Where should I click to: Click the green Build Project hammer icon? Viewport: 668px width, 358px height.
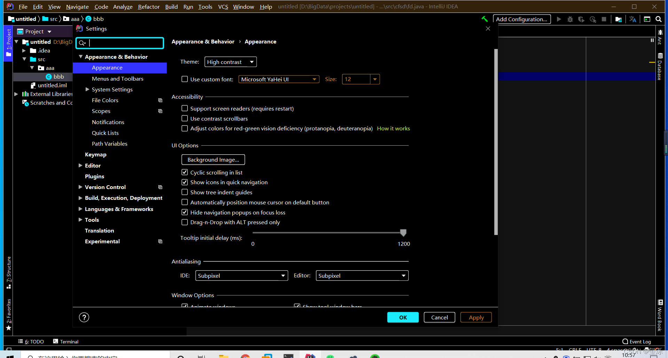click(x=485, y=19)
